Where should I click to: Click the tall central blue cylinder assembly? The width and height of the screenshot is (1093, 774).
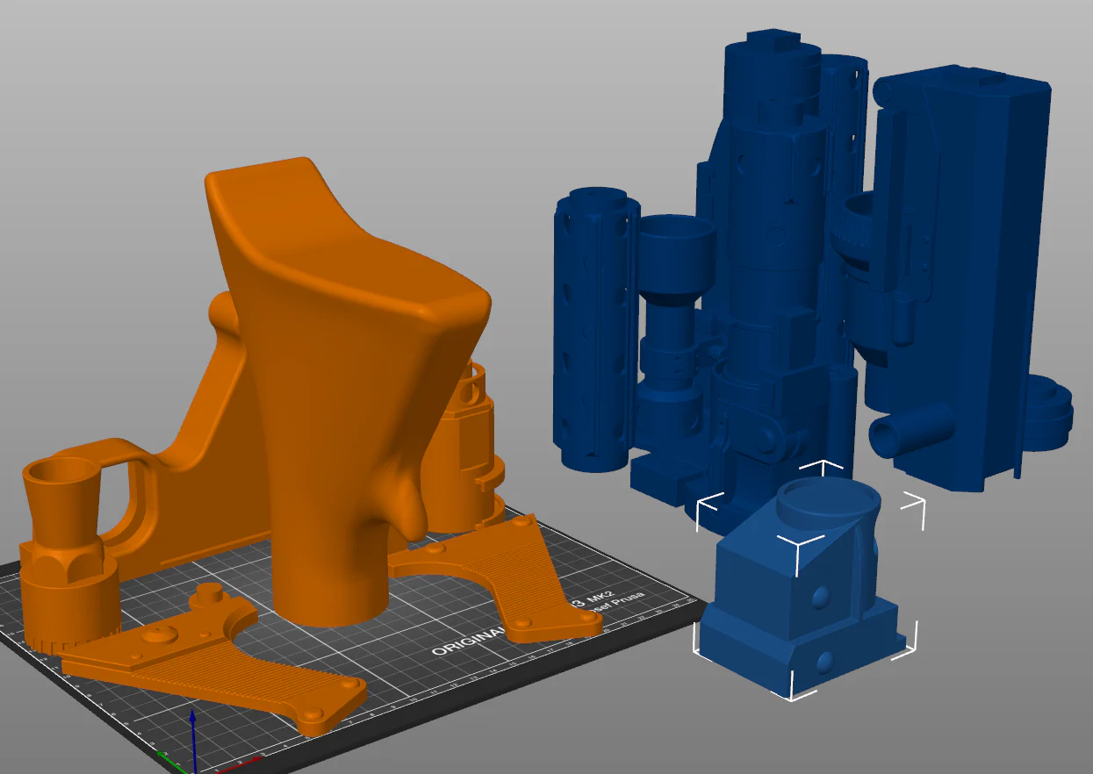(773, 263)
